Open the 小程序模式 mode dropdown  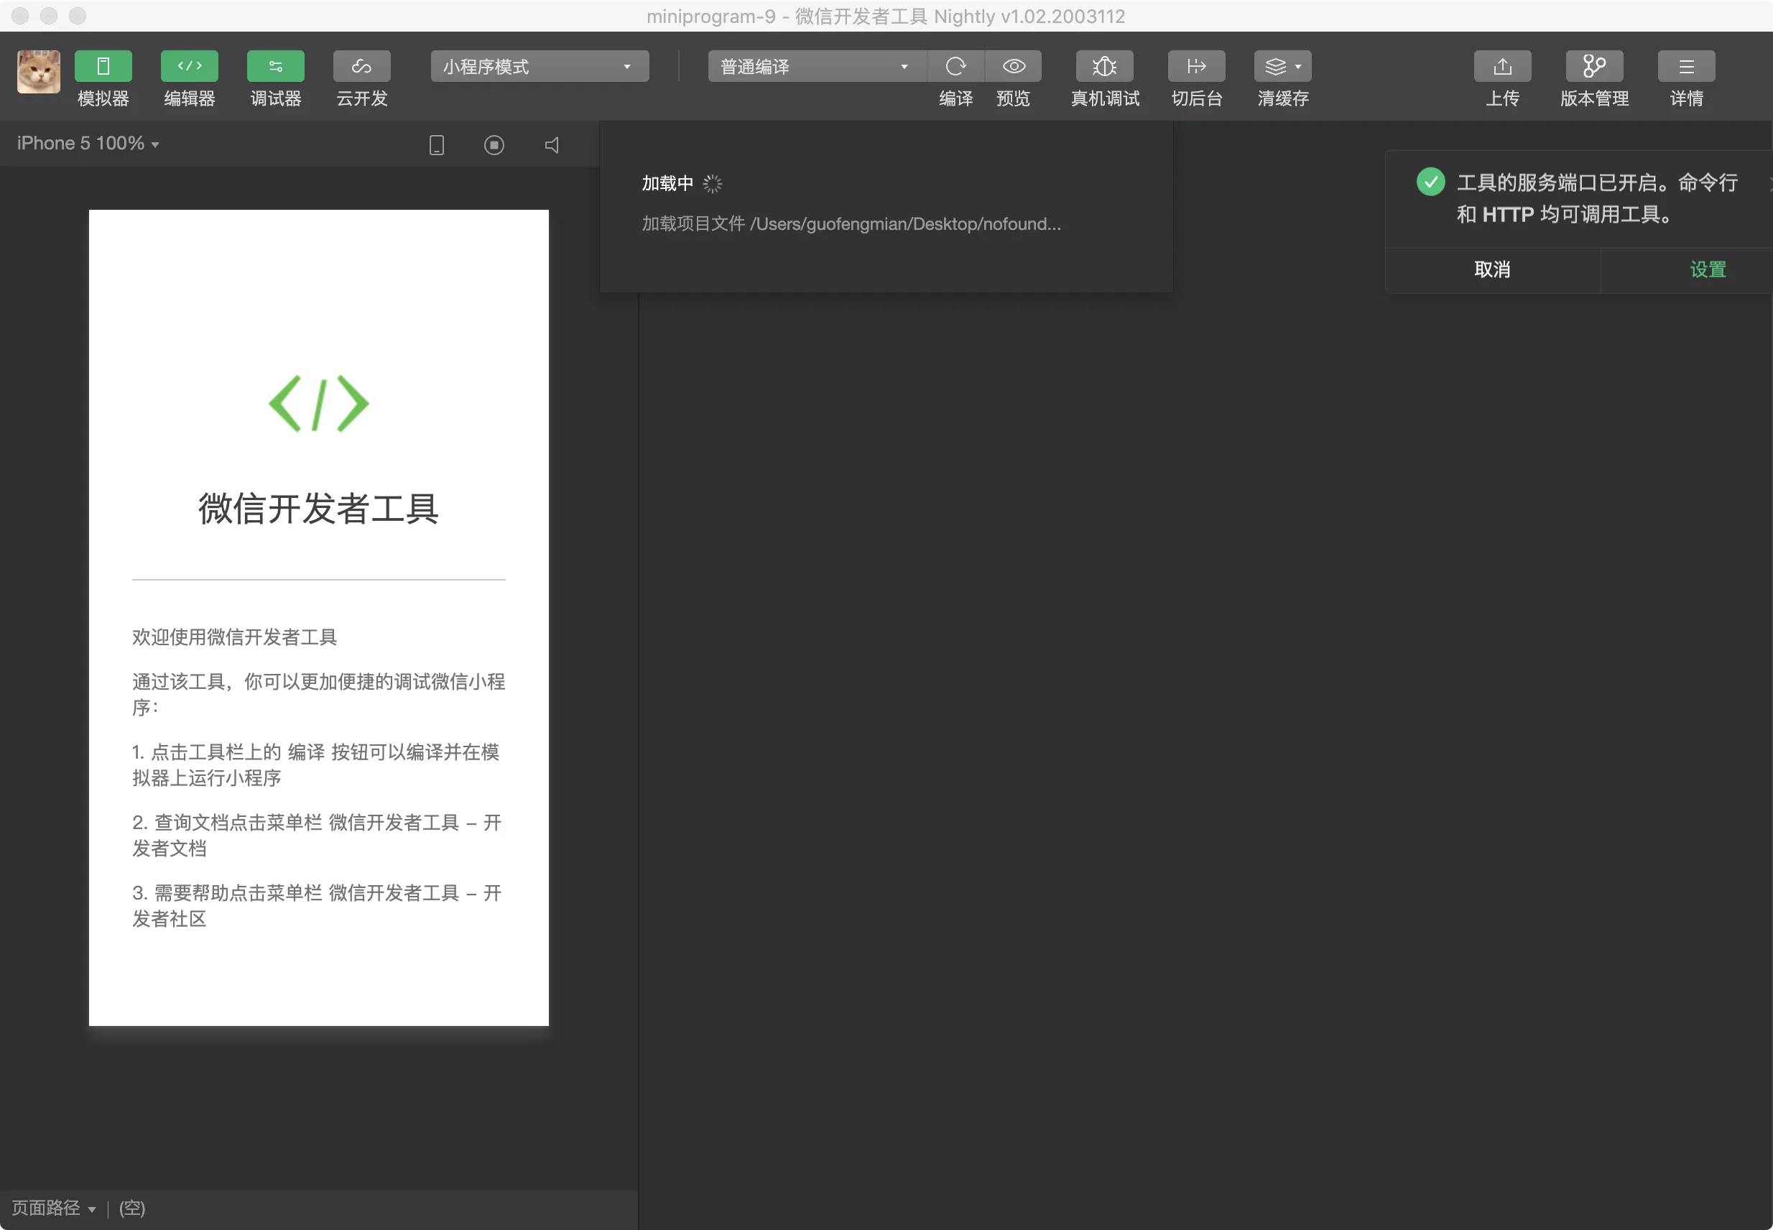click(540, 66)
